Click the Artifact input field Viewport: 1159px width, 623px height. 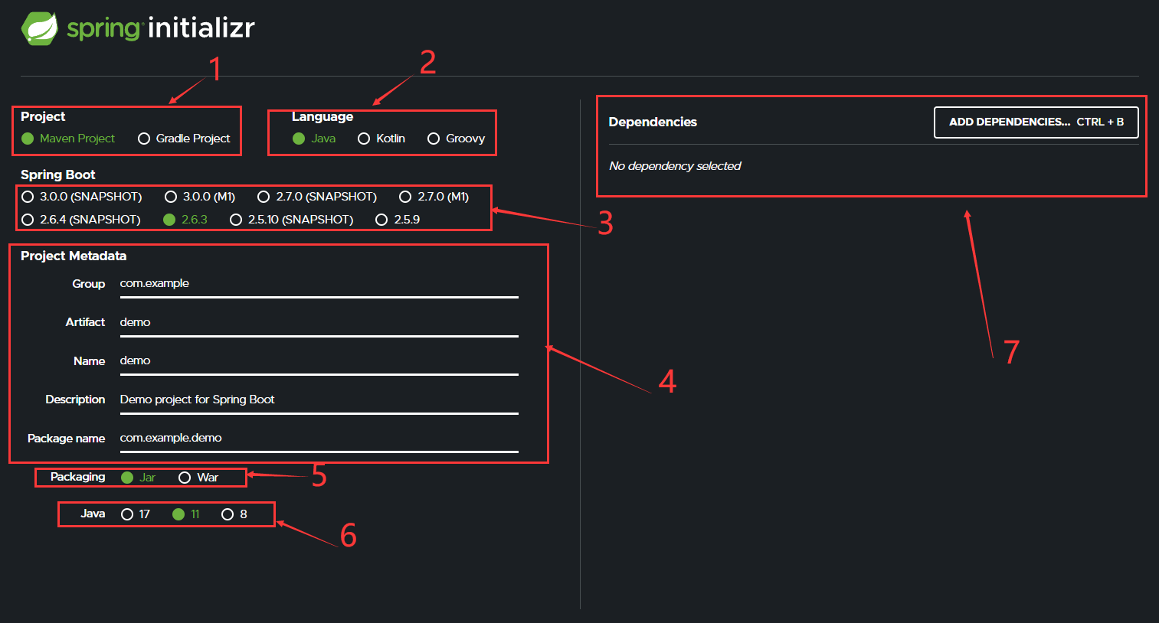click(x=319, y=323)
